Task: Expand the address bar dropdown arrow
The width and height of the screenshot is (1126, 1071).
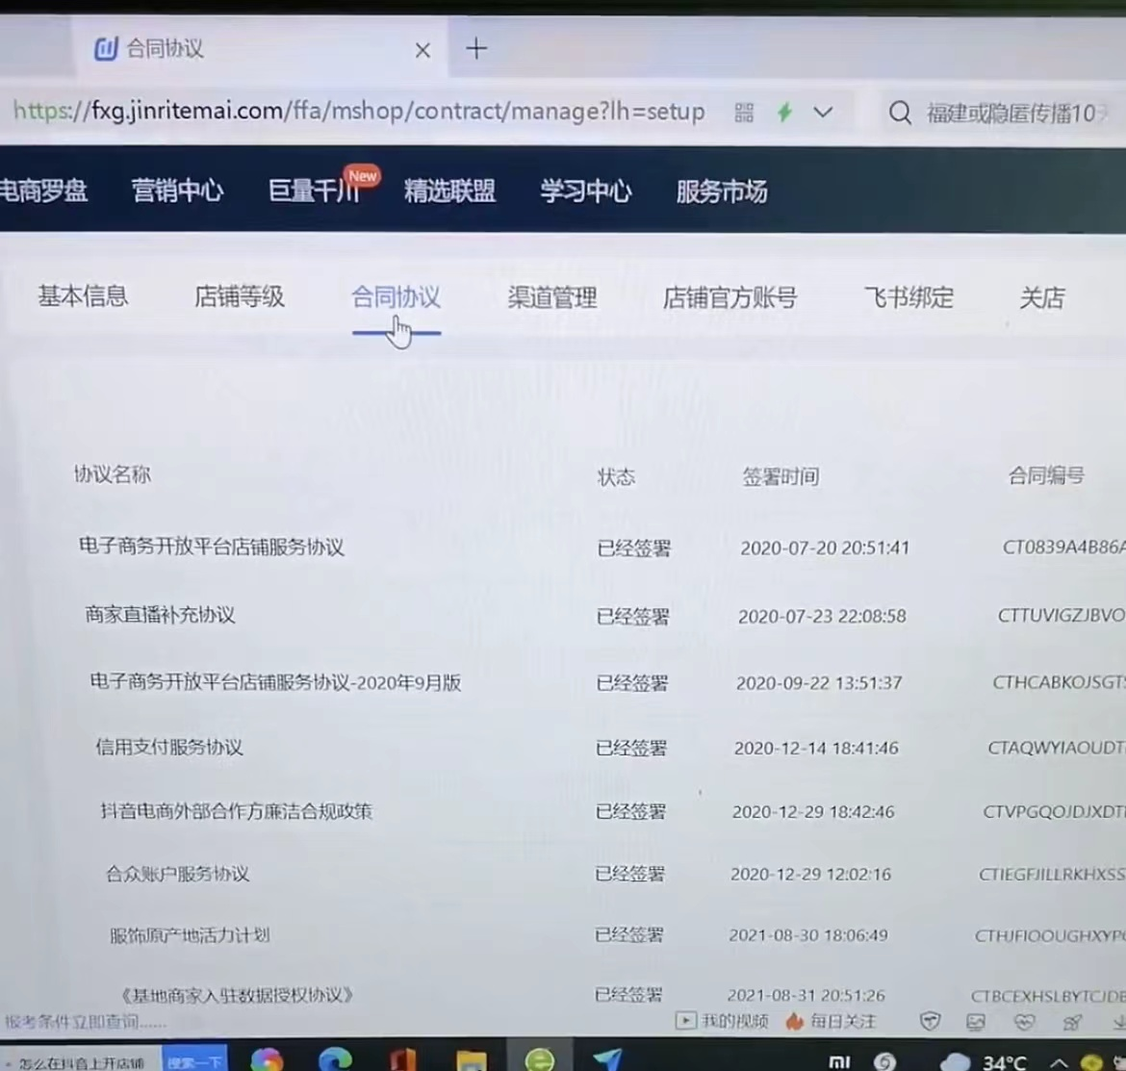Action: click(x=823, y=112)
